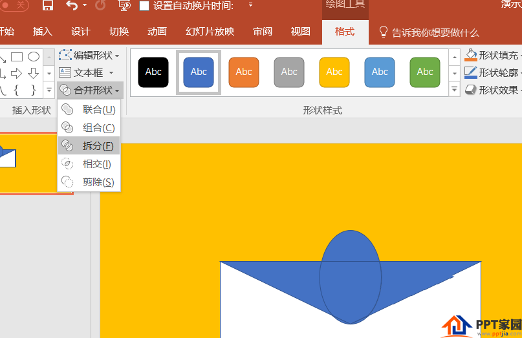522x338 pixels.
Task: Open the 文本框 dropdown arrow
Action: pyautogui.click(x=111, y=72)
